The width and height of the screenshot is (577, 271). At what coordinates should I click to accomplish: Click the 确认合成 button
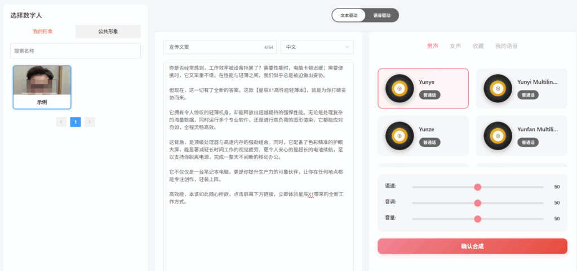pos(472,246)
